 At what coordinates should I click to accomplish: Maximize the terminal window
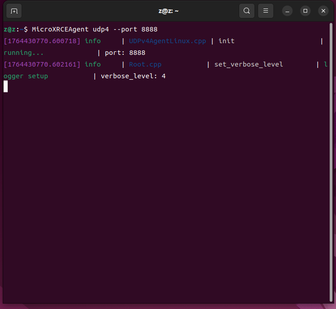tap(305, 11)
